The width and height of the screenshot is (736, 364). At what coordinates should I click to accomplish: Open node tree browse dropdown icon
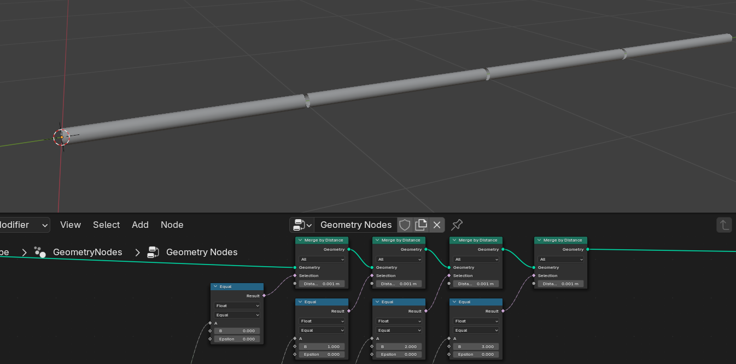click(302, 225)
